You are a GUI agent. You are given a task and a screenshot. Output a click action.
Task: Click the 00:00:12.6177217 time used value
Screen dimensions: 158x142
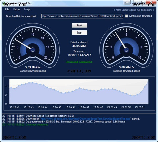(80, 55)
